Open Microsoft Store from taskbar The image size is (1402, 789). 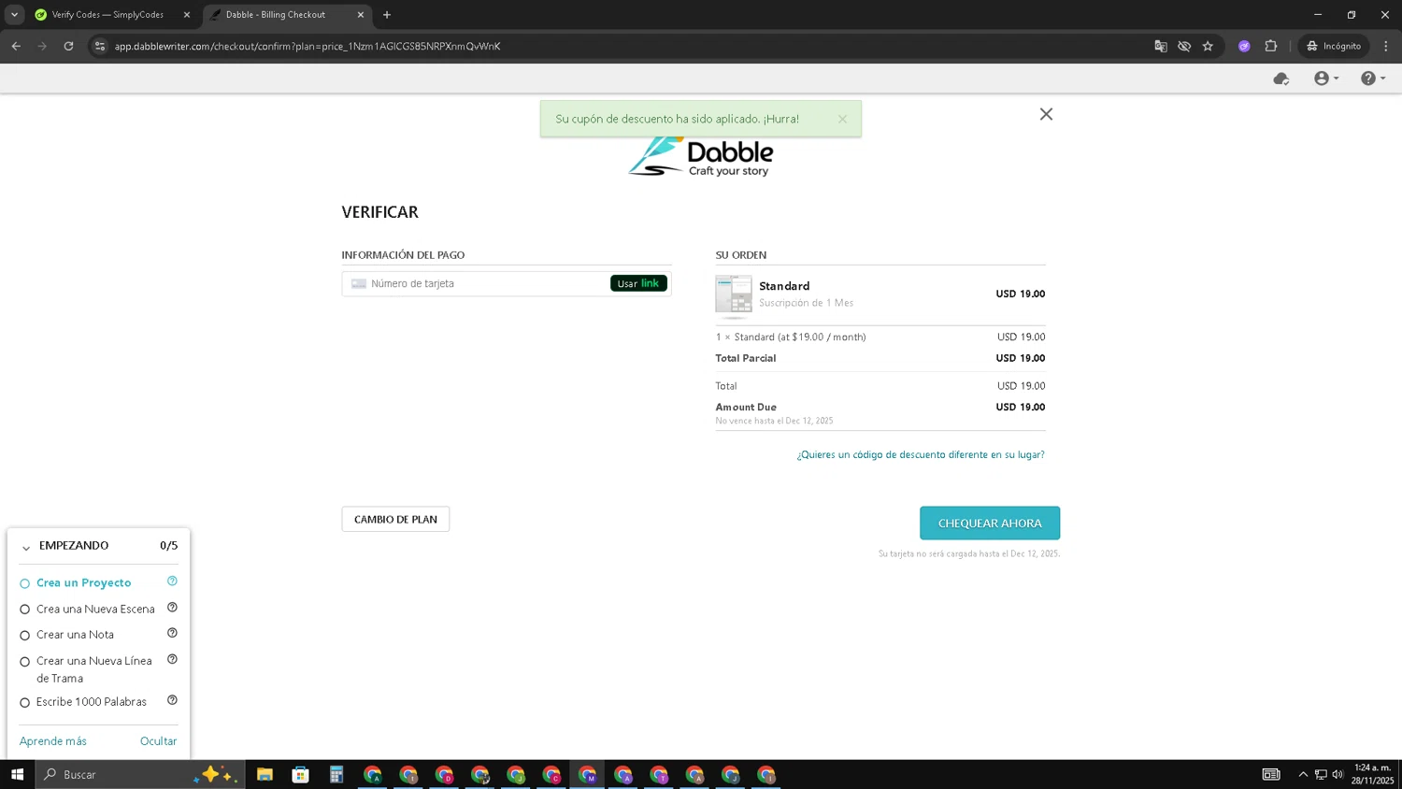(300, 774)
